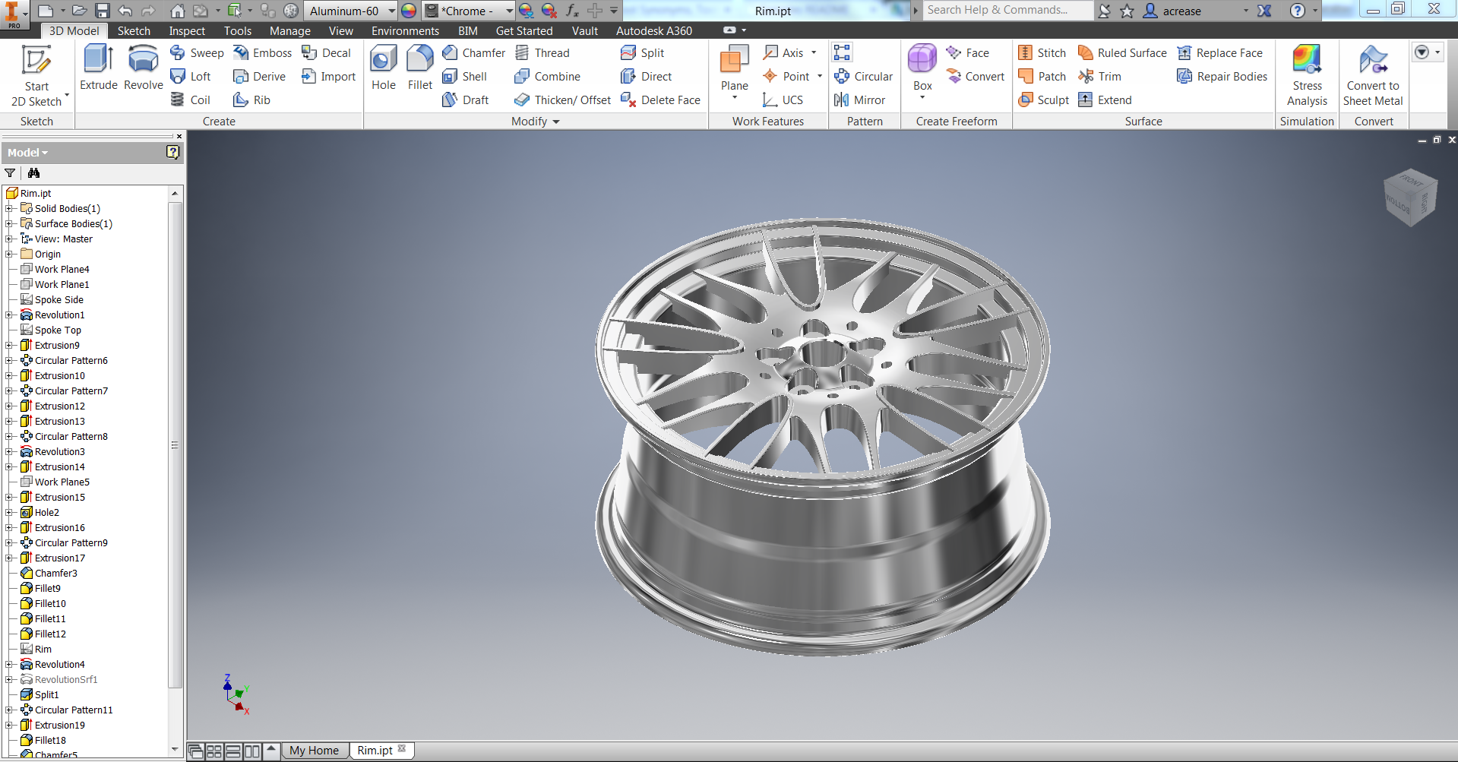Select the Stitch surface tool

(1041, 52)
